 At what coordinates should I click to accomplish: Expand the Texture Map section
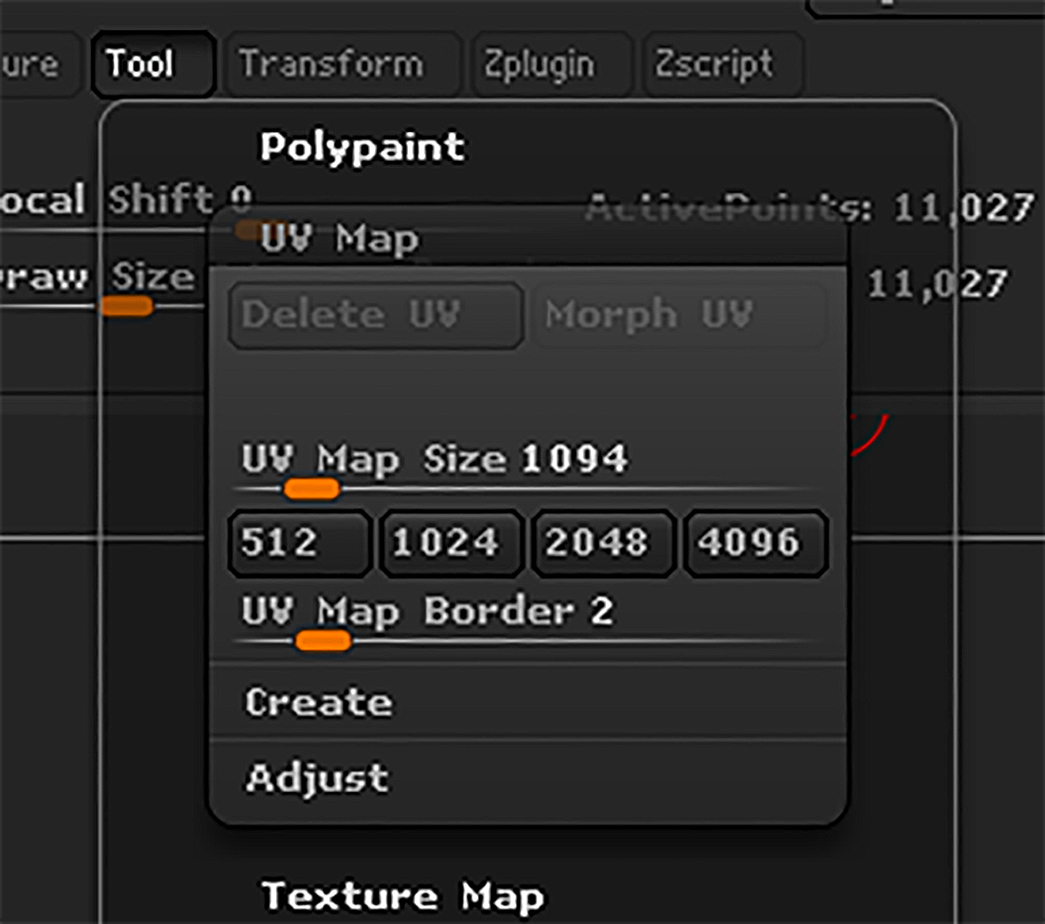click(403, 896)
